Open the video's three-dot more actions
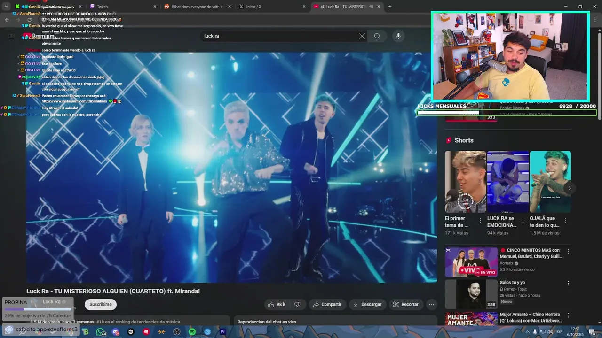This screenshot has width=602, height=338. click(x=431, y=304)
